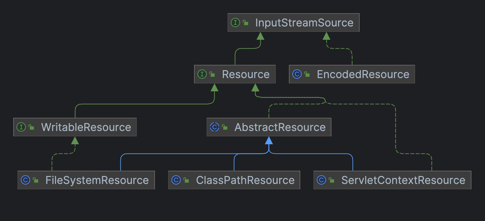Screen dimensions: 485x221
Task: Click the lock icon beside WritableResource
Action: pyautogui.click(x=32, y=127)
